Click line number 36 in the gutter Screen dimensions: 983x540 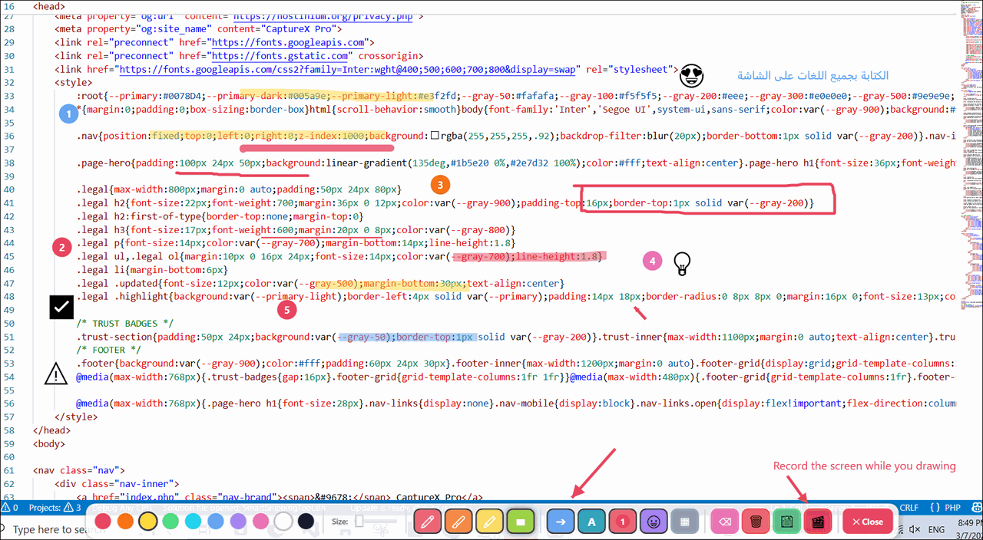[9, 136]
